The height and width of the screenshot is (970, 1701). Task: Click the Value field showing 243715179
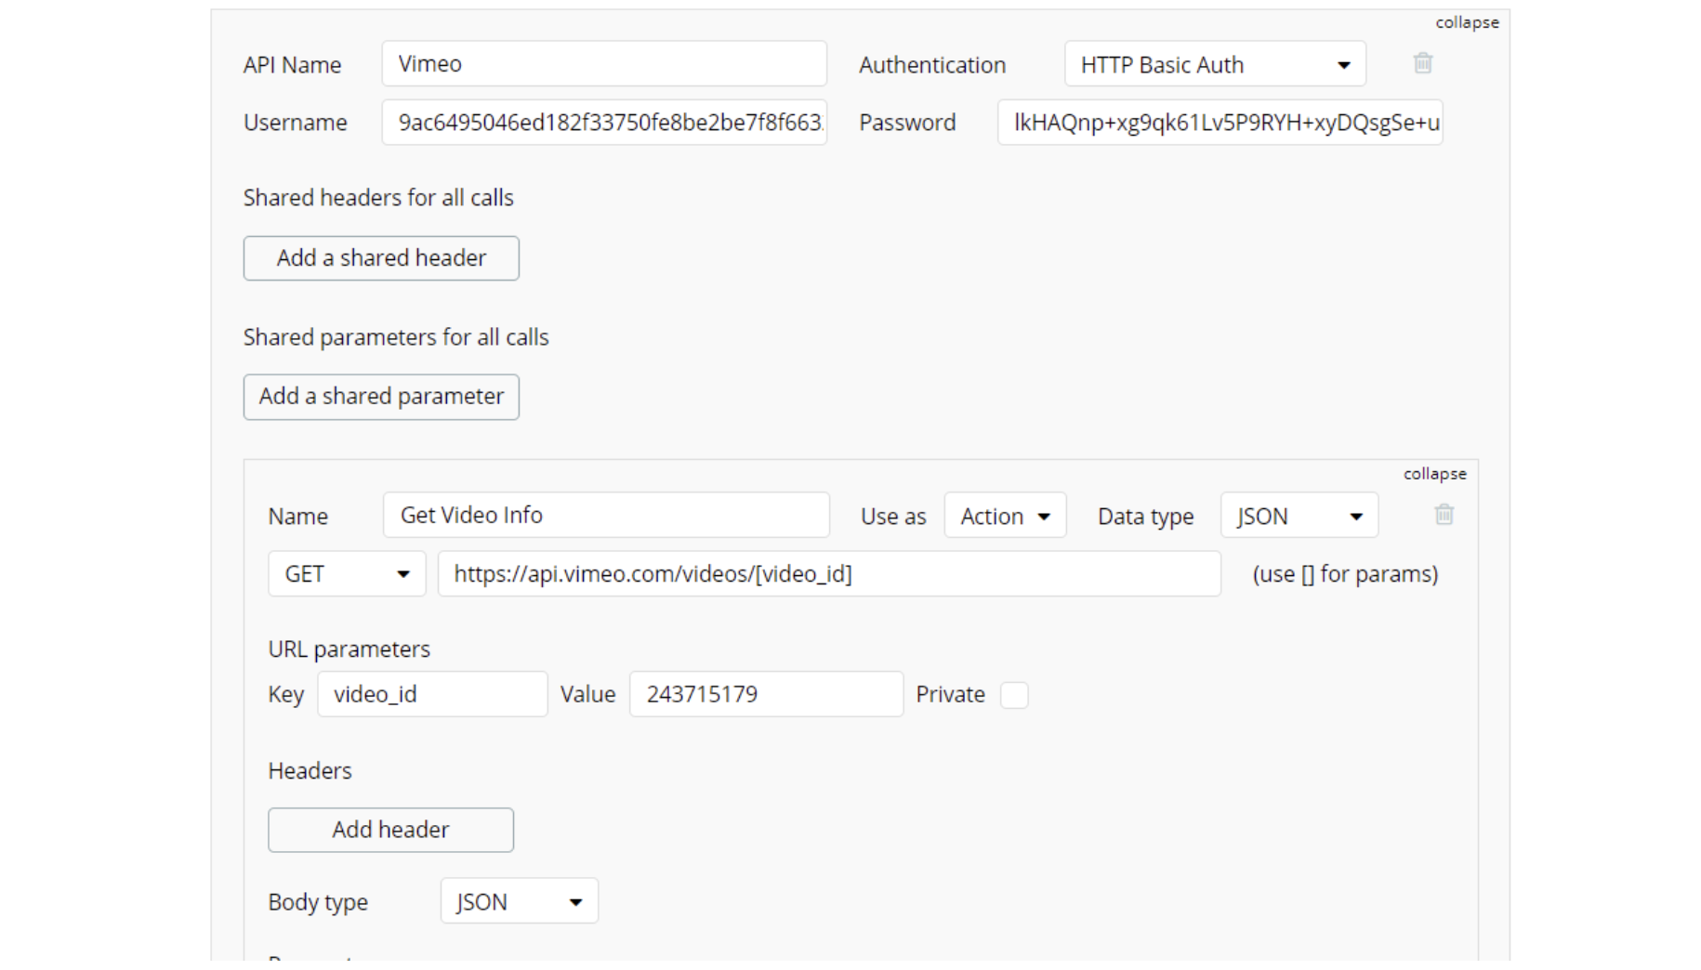coord(766,695)
